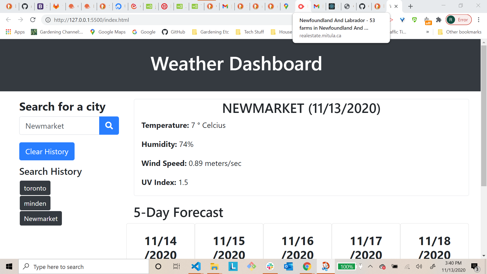Click the Newmarket history button
487x274 pixels.
(41, 218)
